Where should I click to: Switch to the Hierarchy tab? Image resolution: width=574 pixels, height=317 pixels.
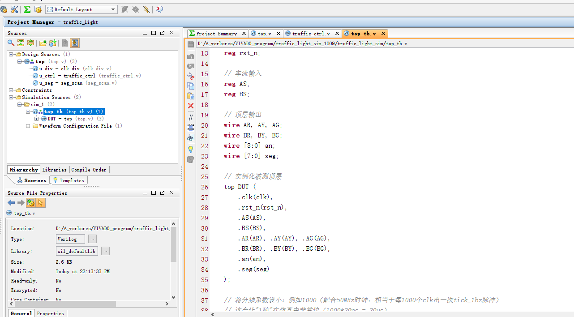[24, 170]
